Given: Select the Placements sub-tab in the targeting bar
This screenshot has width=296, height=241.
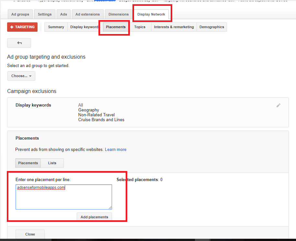Looking at the screenshot, I should pyautogui.click(x=116, y=27).
